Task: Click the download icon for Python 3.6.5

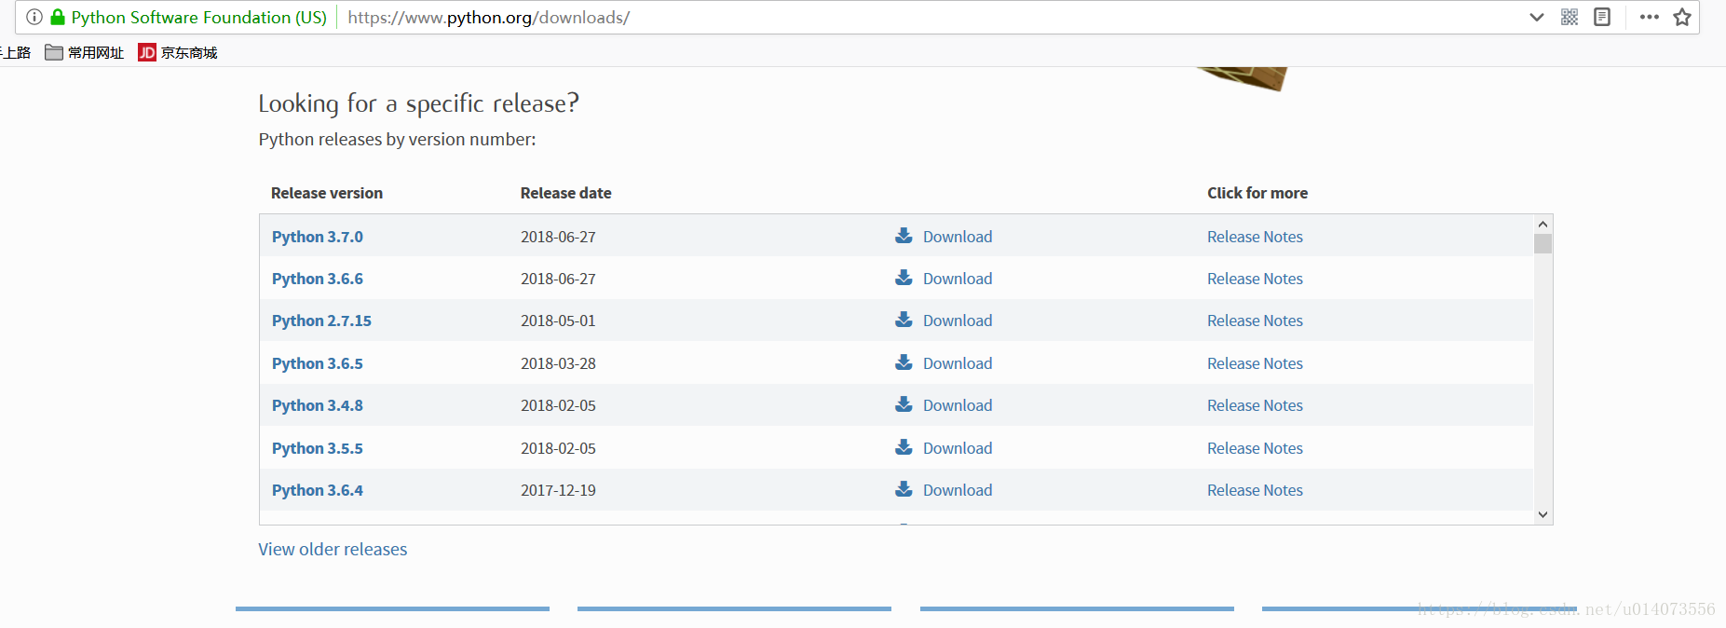Action: click(x=904, y=362)
